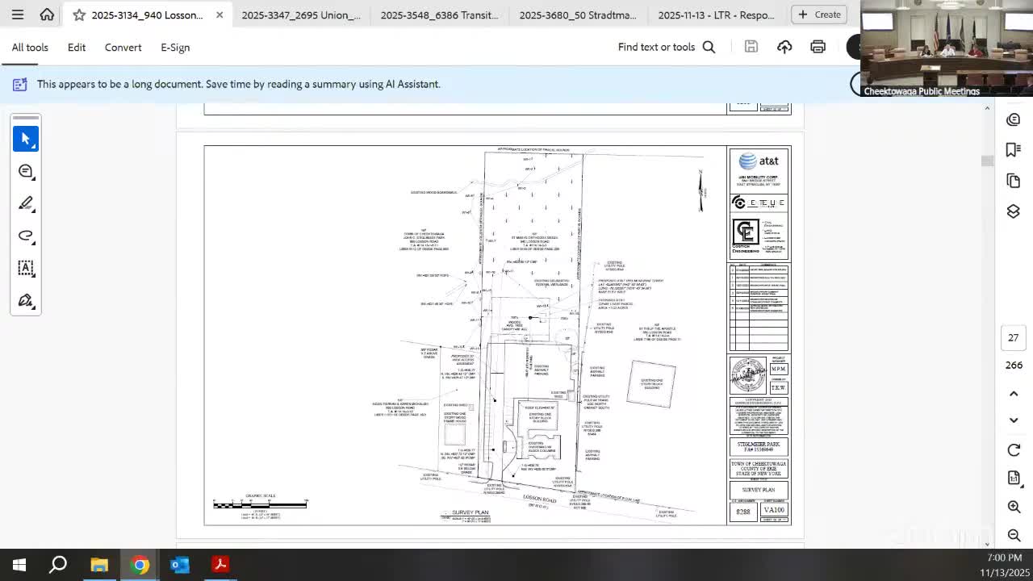
Task: Click the Cheektowaga Public Meetings video overlay
Action: pos(946,48)
